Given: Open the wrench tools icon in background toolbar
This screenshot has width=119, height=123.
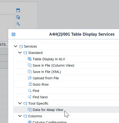Looking at the screenshot, I should point(18,24).
